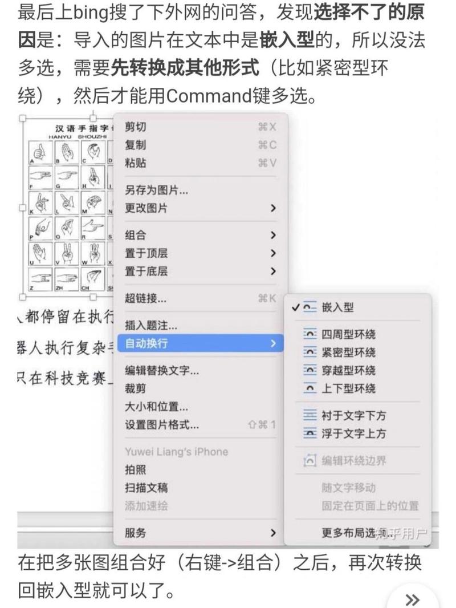456x608 pixels.
Task: Select the 四周型环绕 wrap icon
Action: [x=310, y=334]
